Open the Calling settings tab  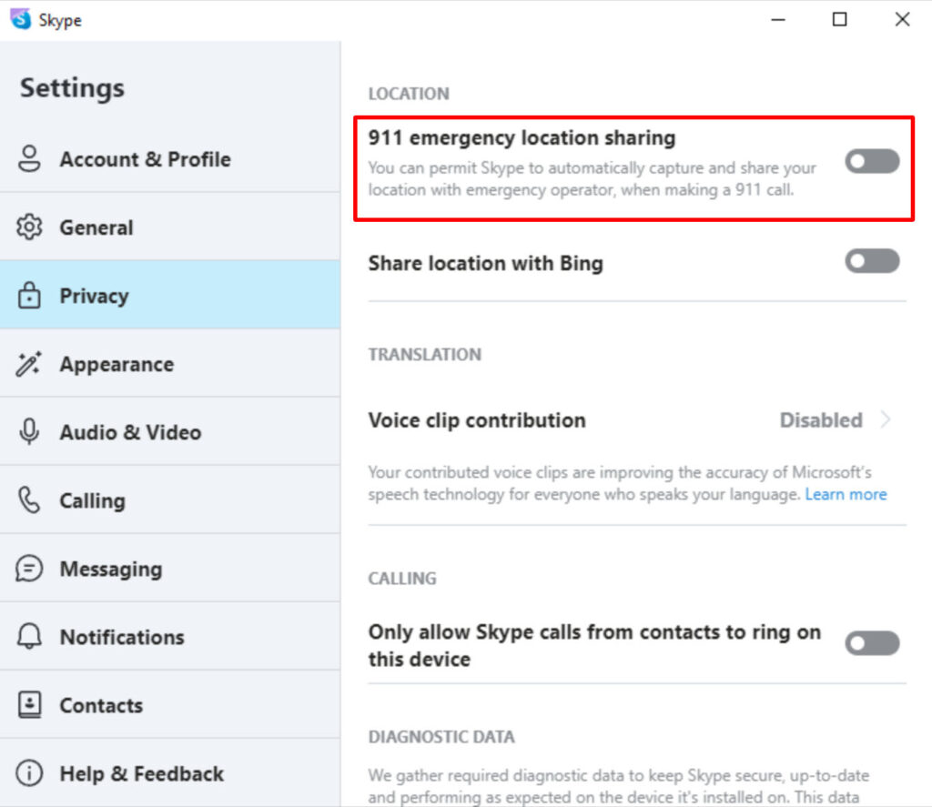tap(92, 500)
